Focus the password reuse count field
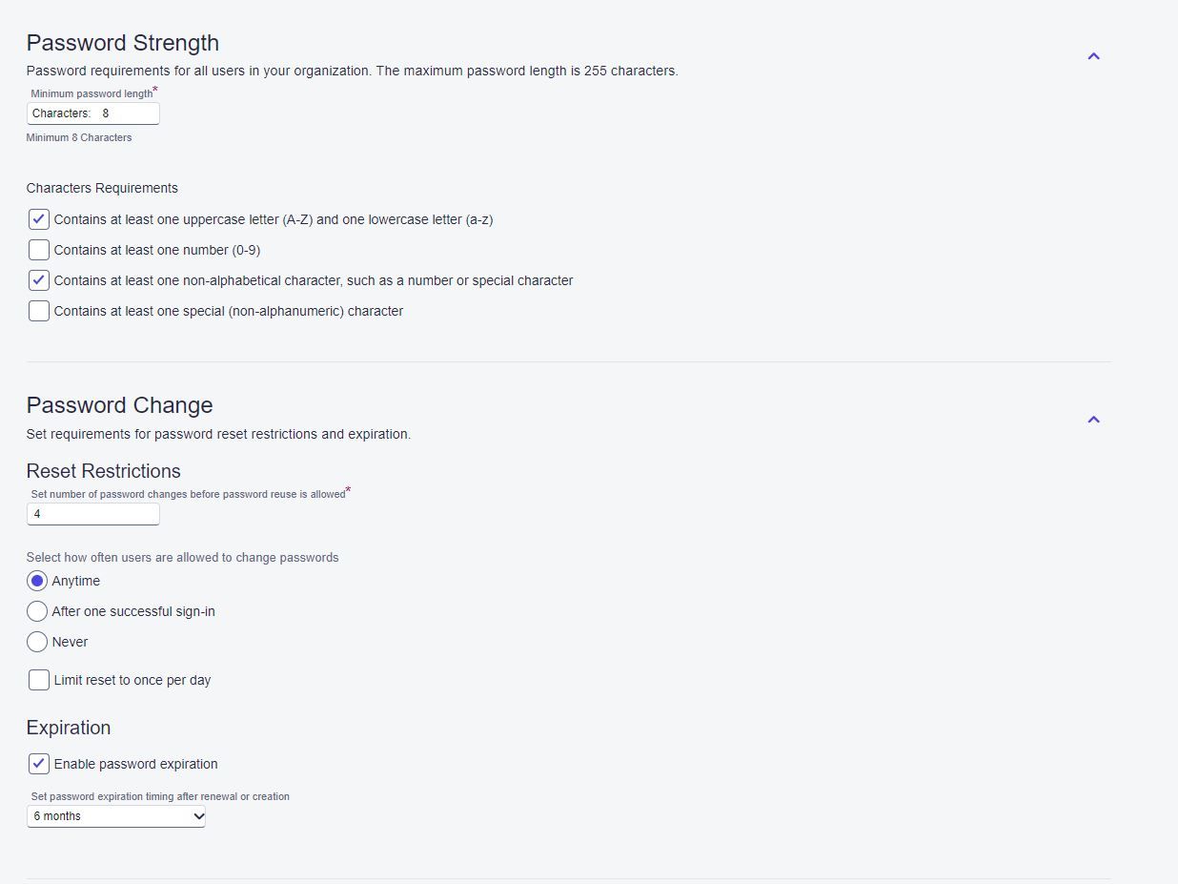Viewport: 1178px width, 884px height. coord(93,514)
